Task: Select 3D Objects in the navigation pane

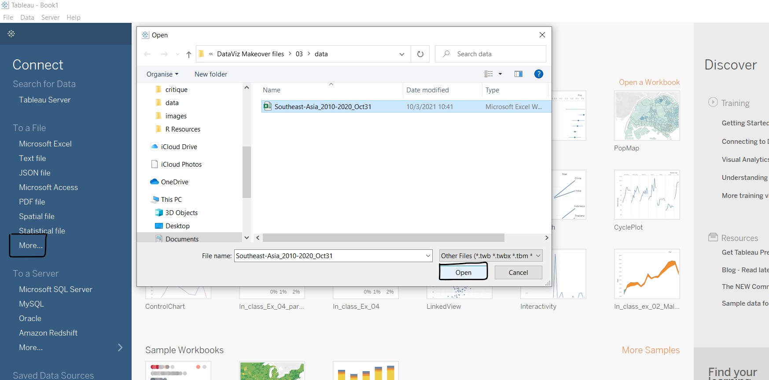Action: (181, 212)
